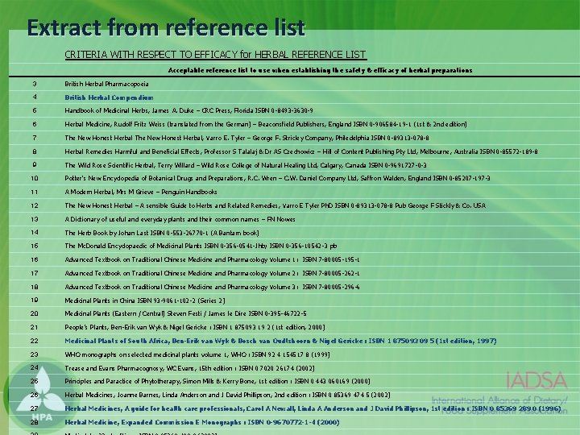The image size is (580, 435).
Task: Select row number 22
Action: [35, 341]
